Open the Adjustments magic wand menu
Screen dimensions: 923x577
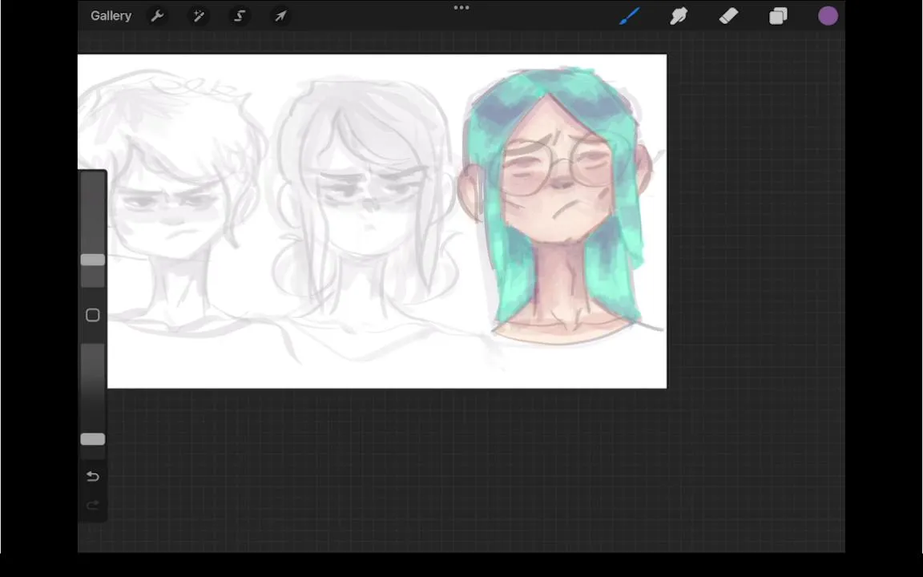[199, 16]
